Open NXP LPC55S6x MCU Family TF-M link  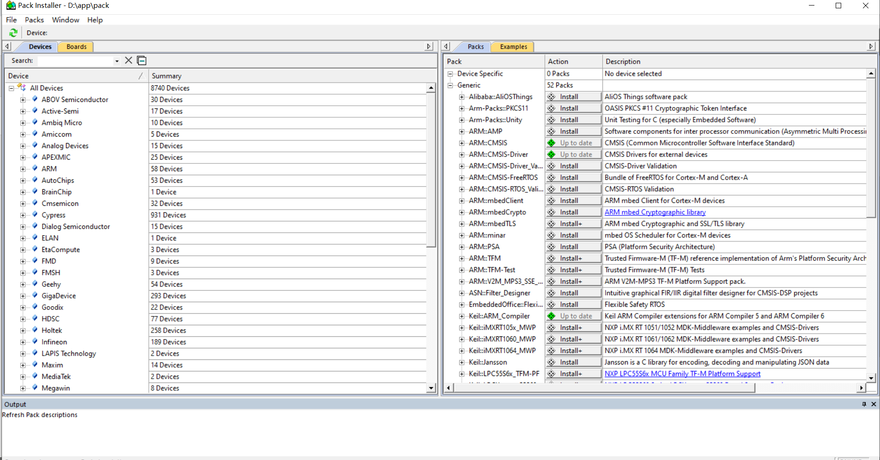pos(682,374)
